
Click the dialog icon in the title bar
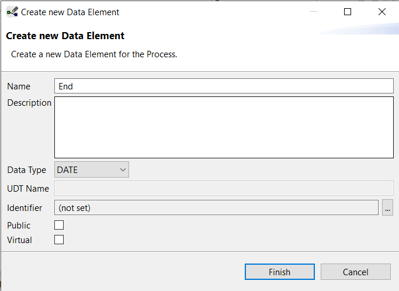12,12
